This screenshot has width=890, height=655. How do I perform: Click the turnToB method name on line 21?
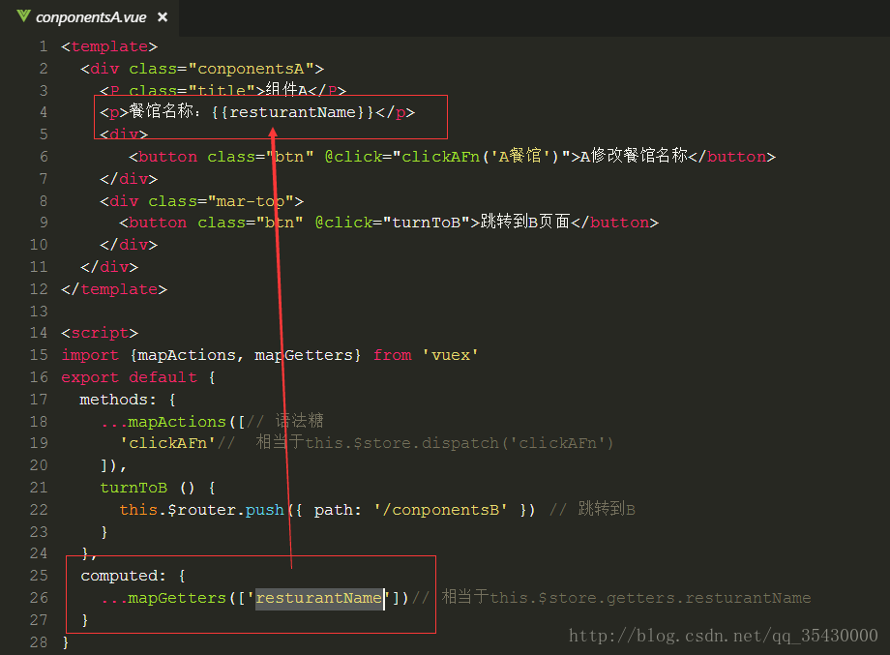pos(133,489)
